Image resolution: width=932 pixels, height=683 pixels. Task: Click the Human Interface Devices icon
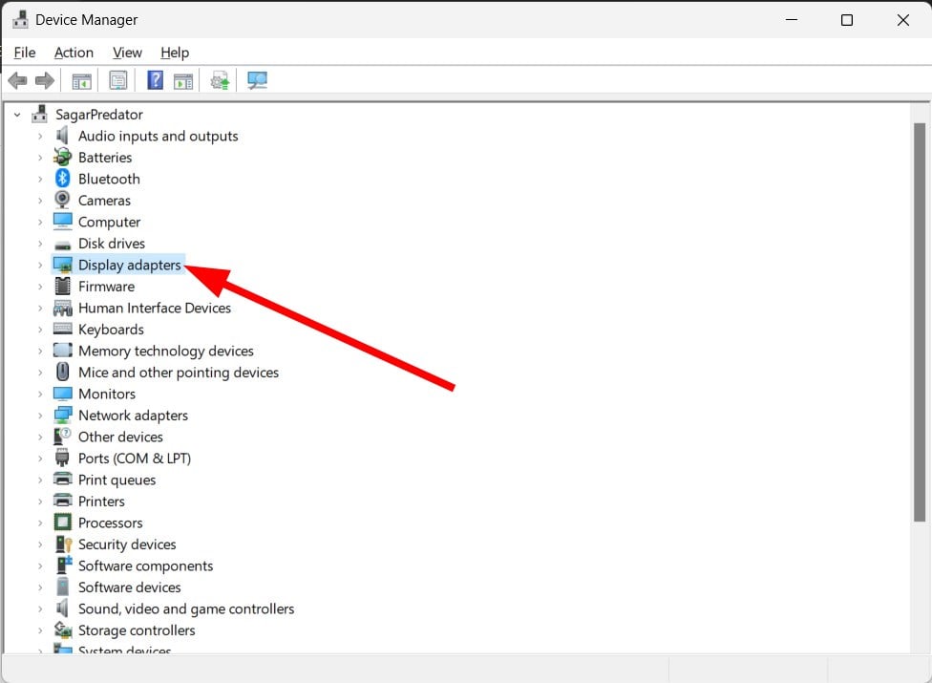(62, 308)
